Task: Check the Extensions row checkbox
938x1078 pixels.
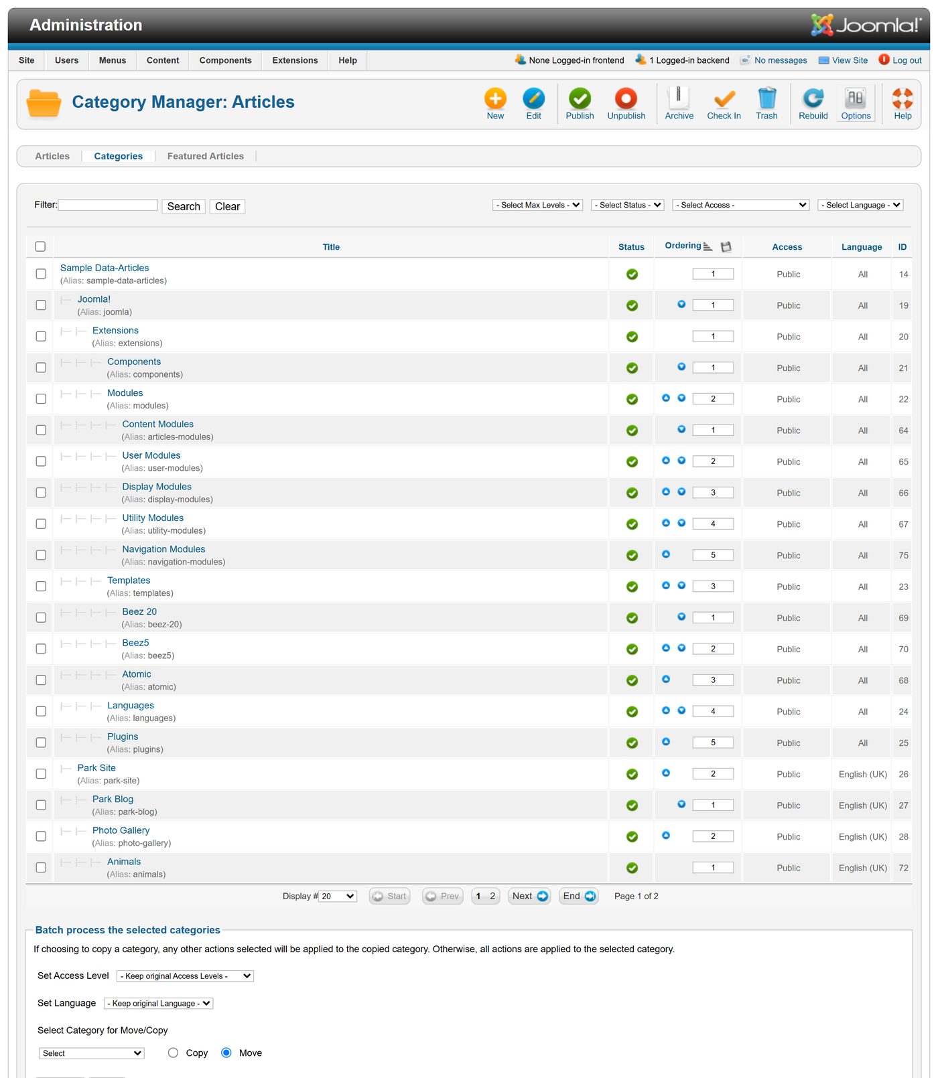Action: [41, 336]
